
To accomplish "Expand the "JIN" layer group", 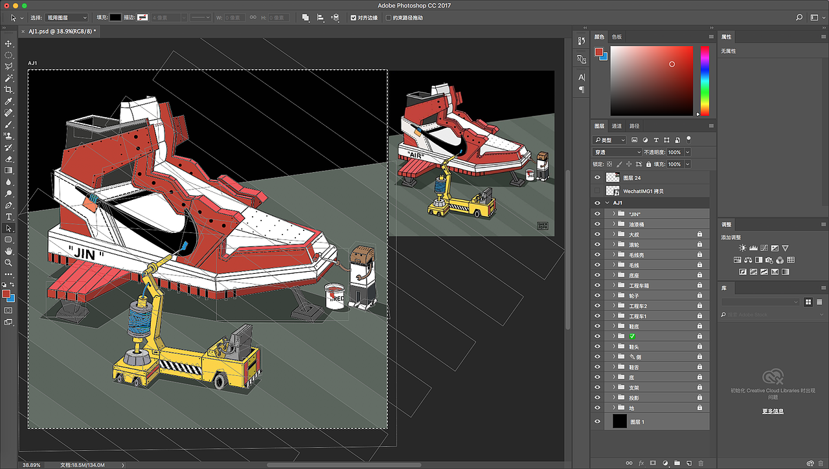I will point(614,213).
